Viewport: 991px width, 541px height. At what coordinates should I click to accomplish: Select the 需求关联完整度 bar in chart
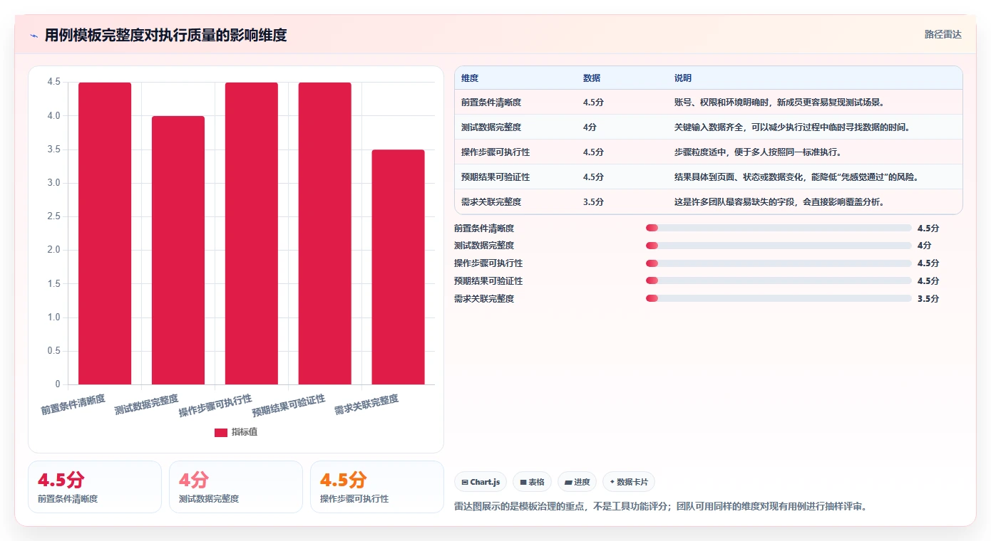point(398,267)
